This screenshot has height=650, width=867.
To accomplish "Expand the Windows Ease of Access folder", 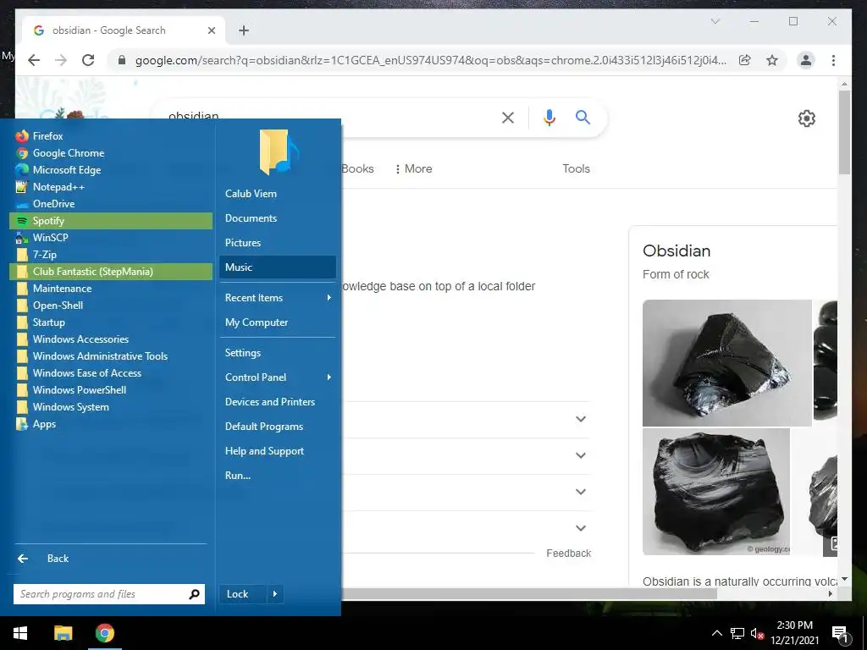I will coord(111,373).
